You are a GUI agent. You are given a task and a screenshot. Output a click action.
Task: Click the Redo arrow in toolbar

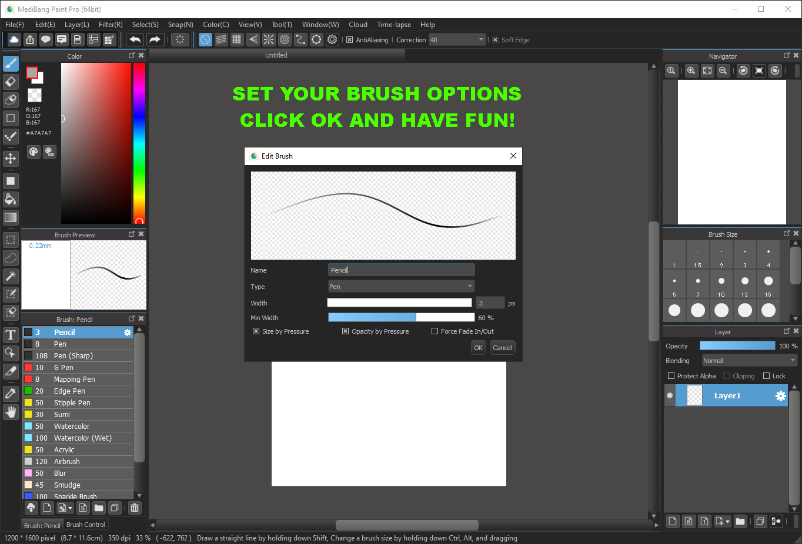[x=155, y=39]
